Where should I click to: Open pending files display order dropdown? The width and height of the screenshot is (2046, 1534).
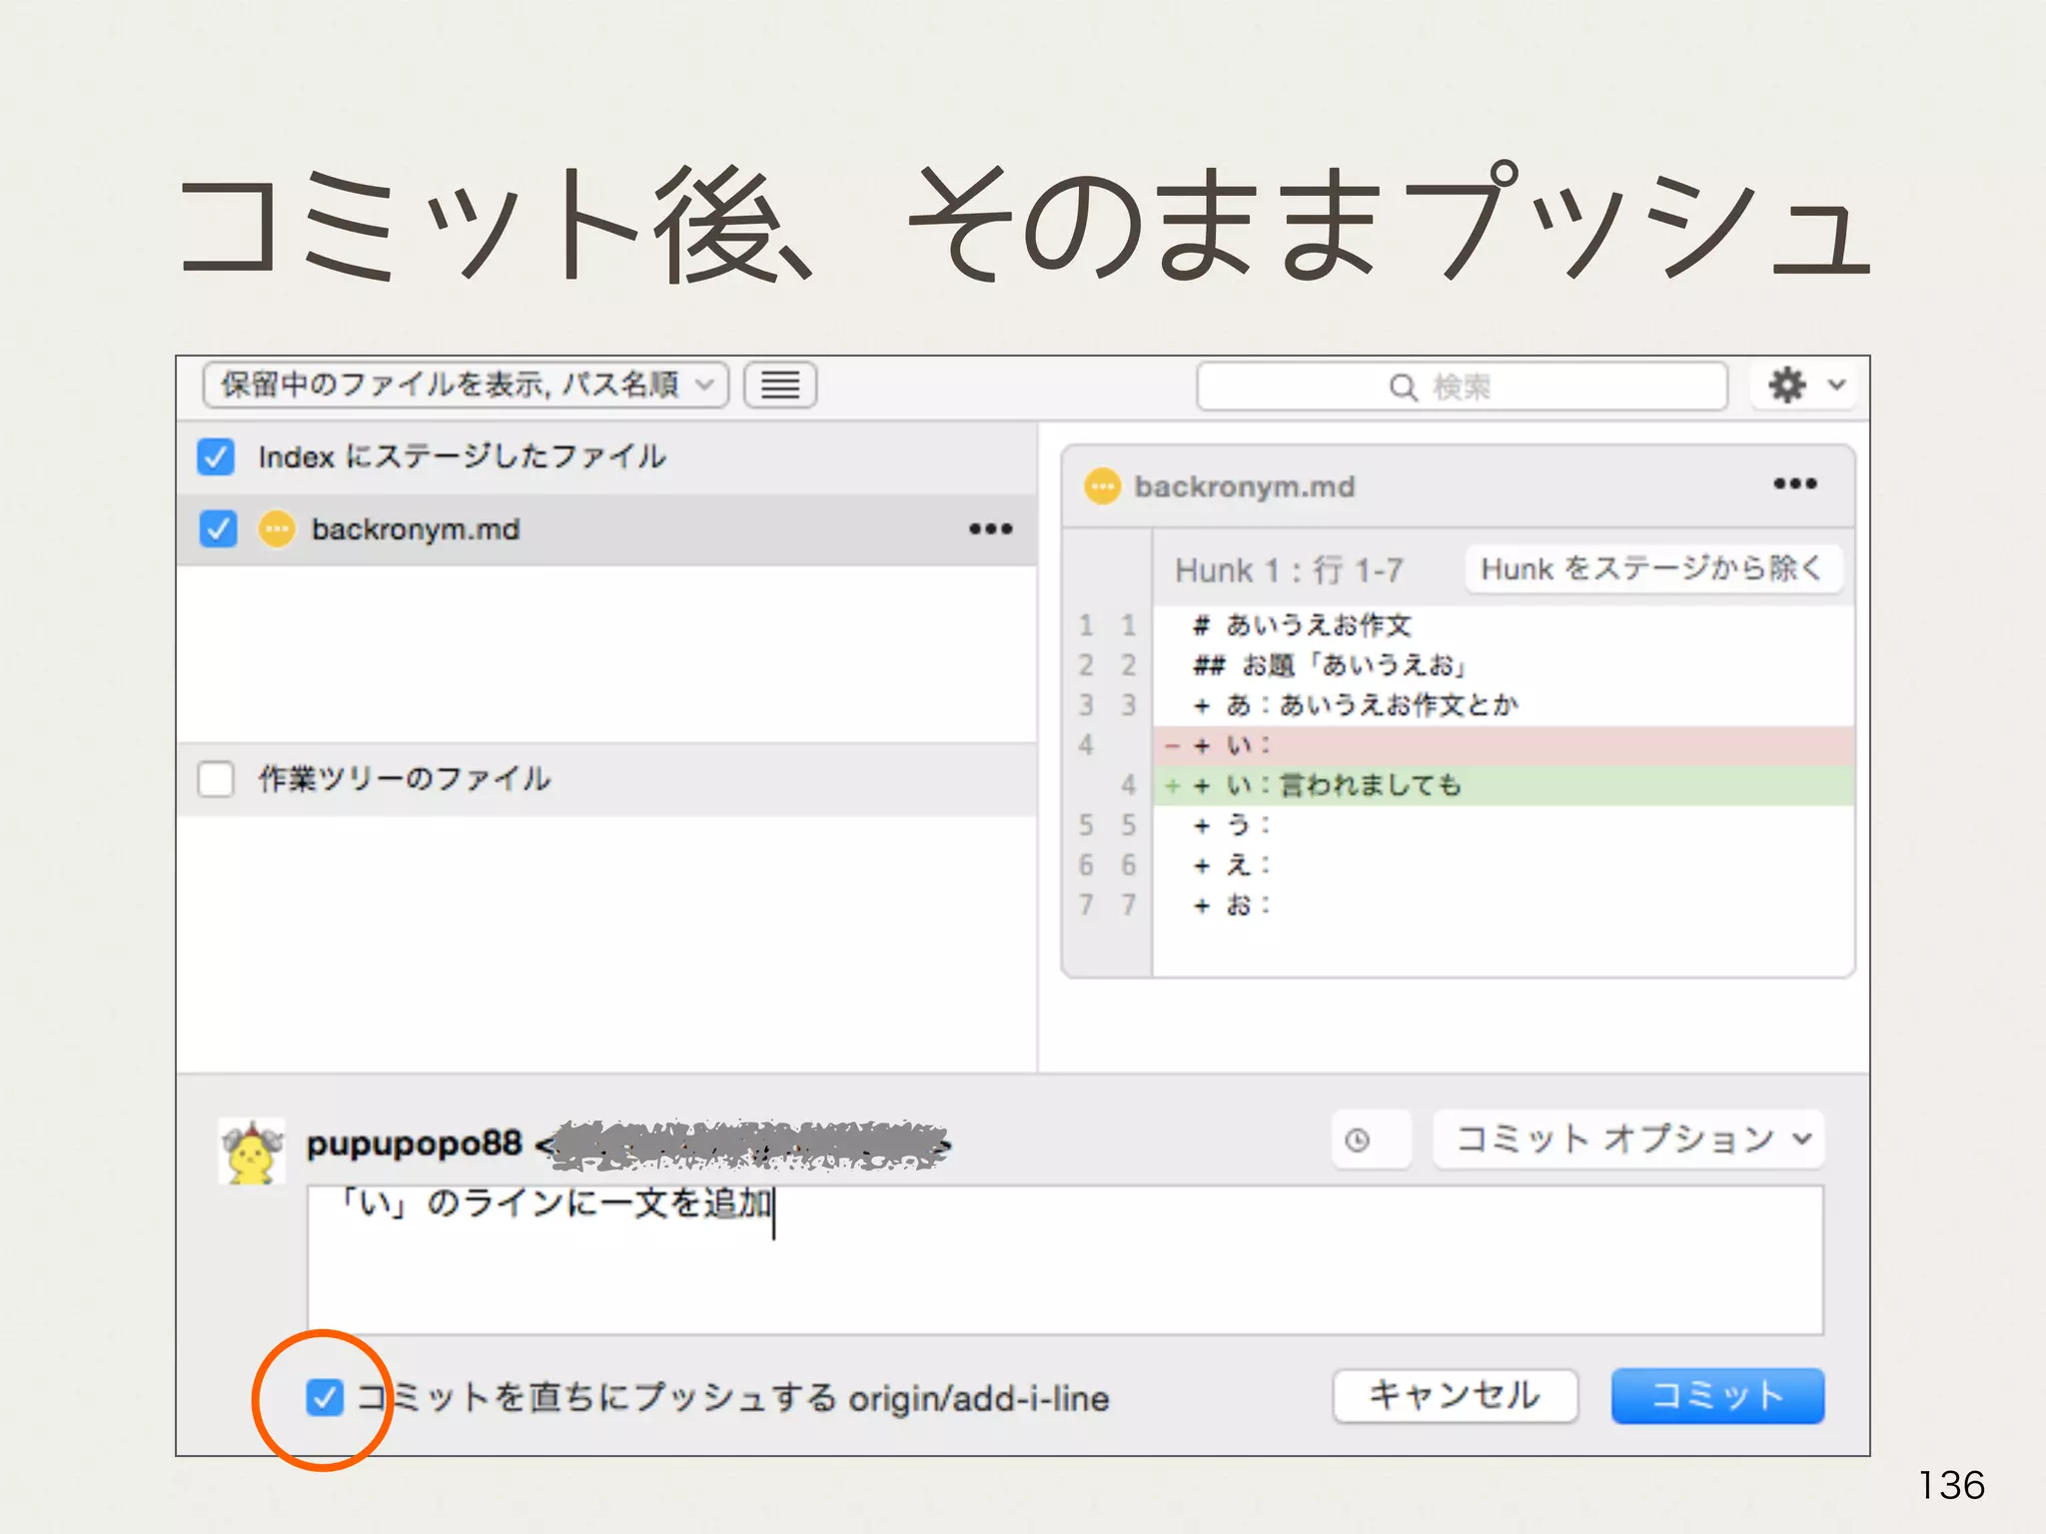[x=465, y=385]
